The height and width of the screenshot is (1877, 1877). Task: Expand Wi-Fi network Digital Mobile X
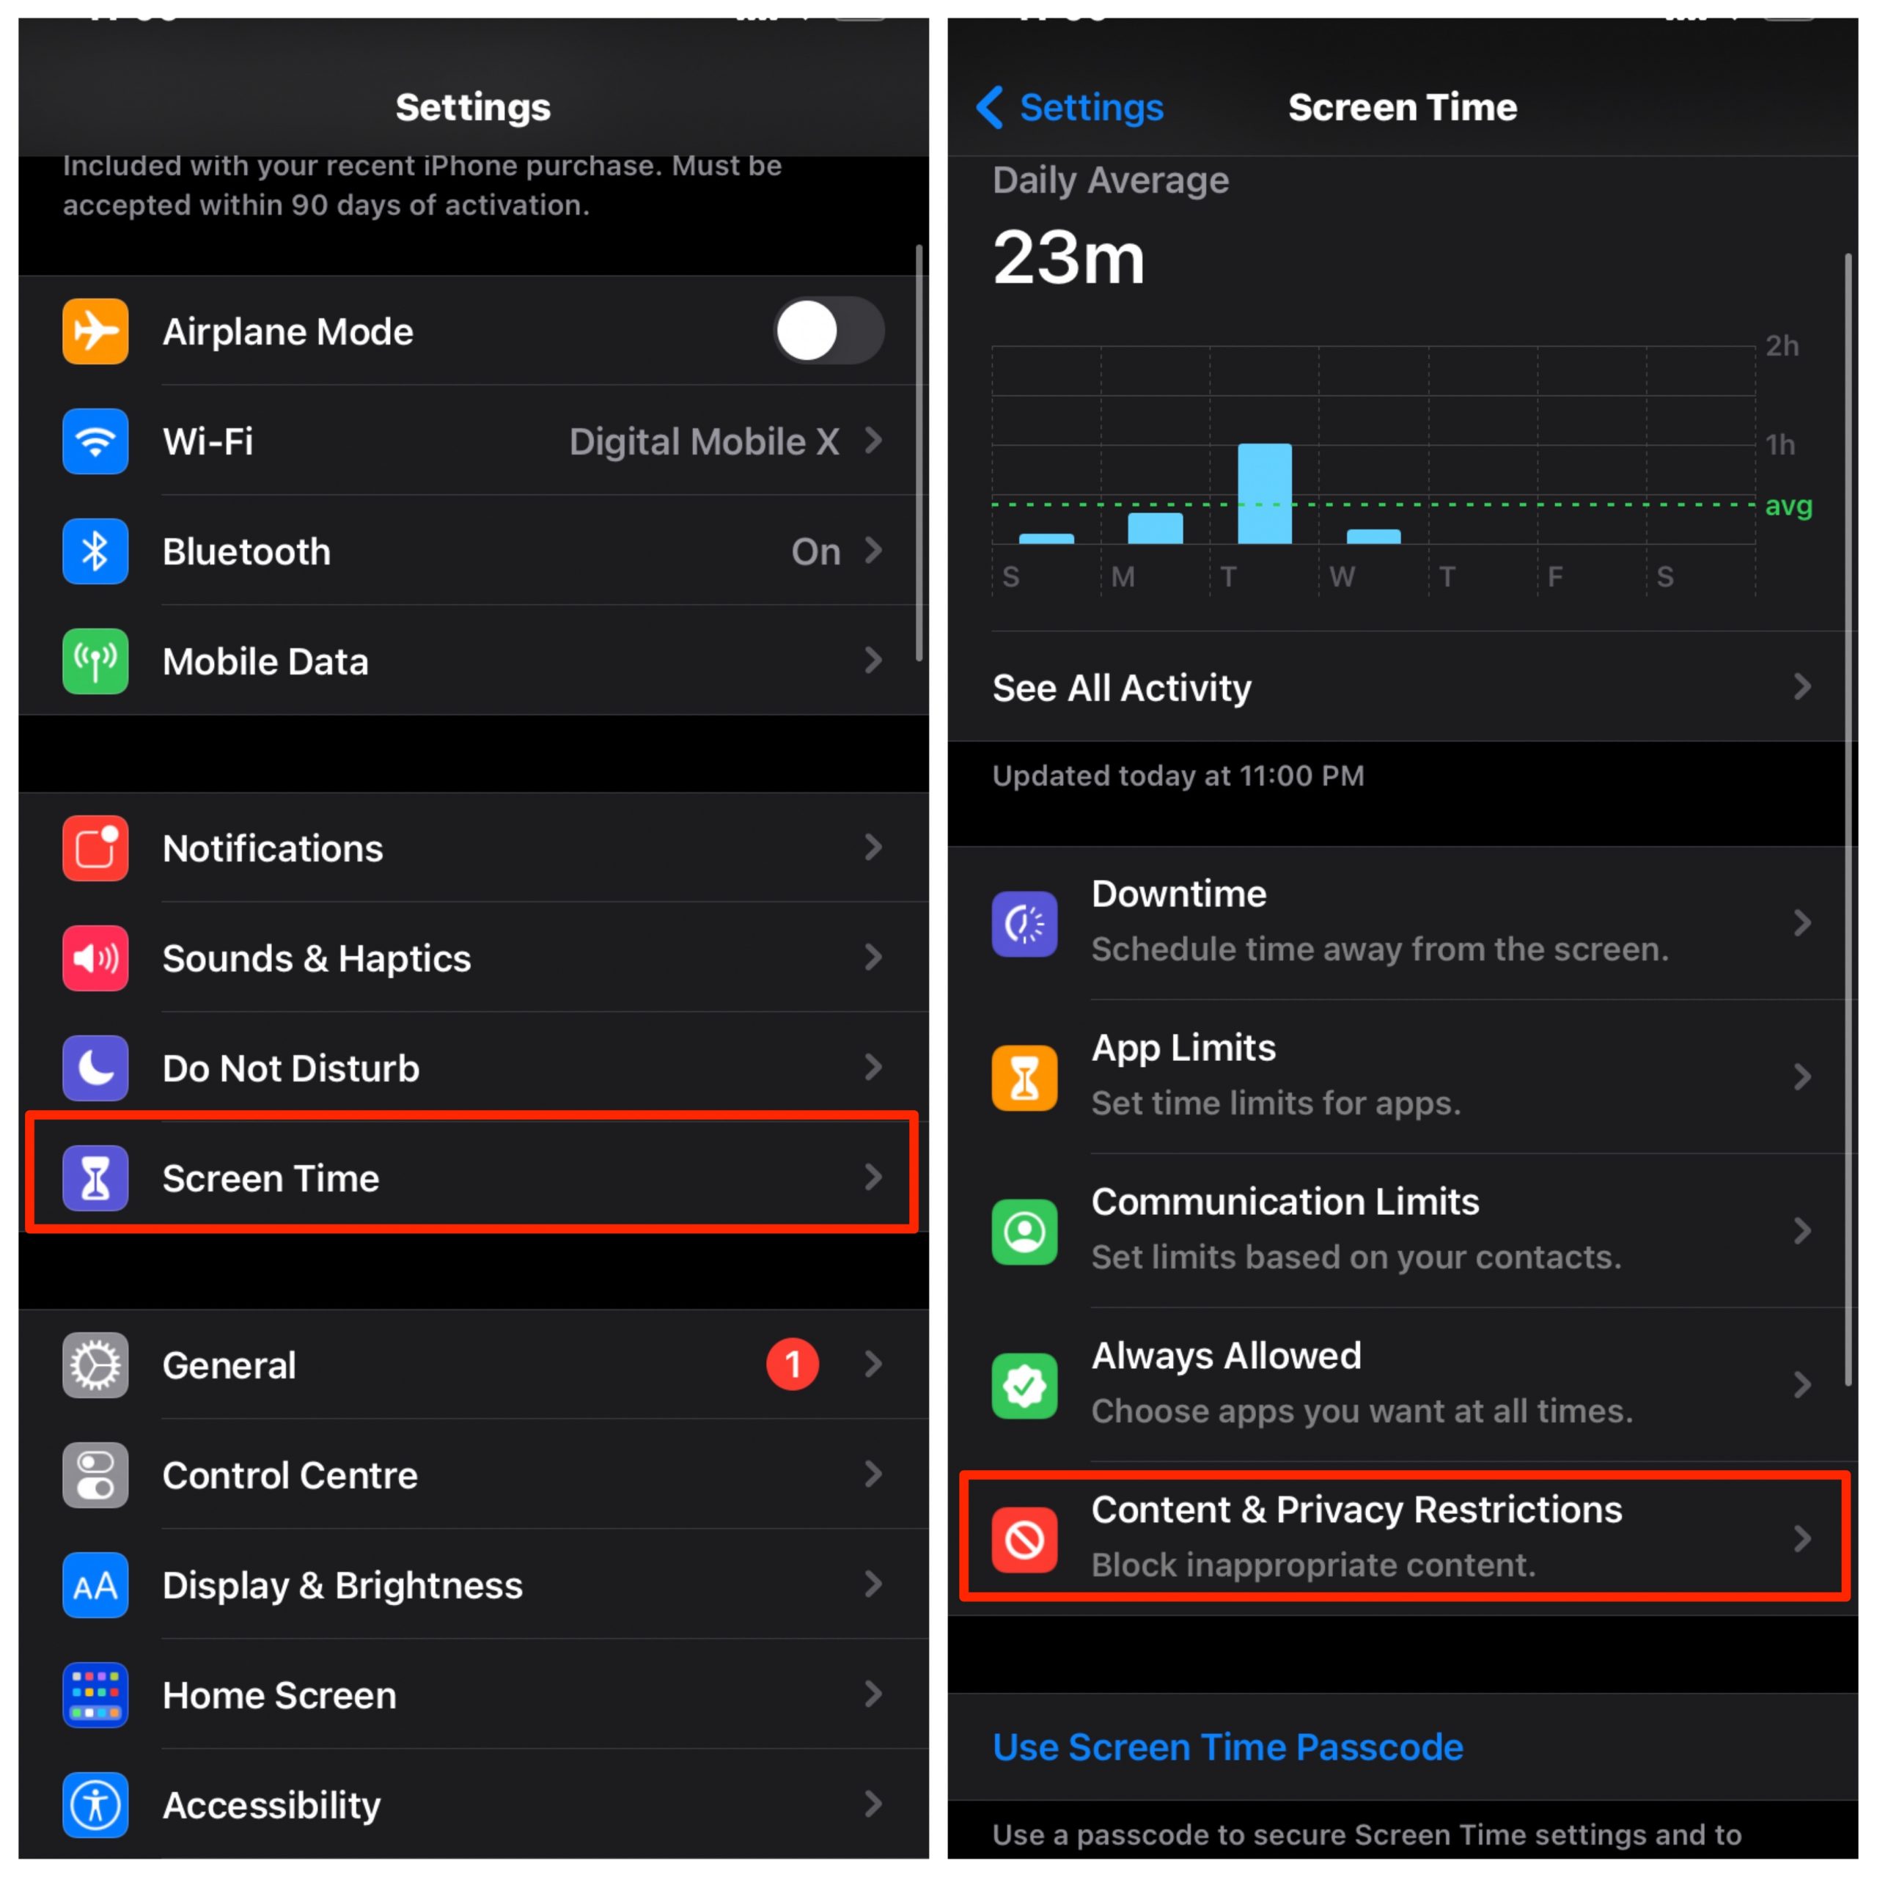point(469,445)
